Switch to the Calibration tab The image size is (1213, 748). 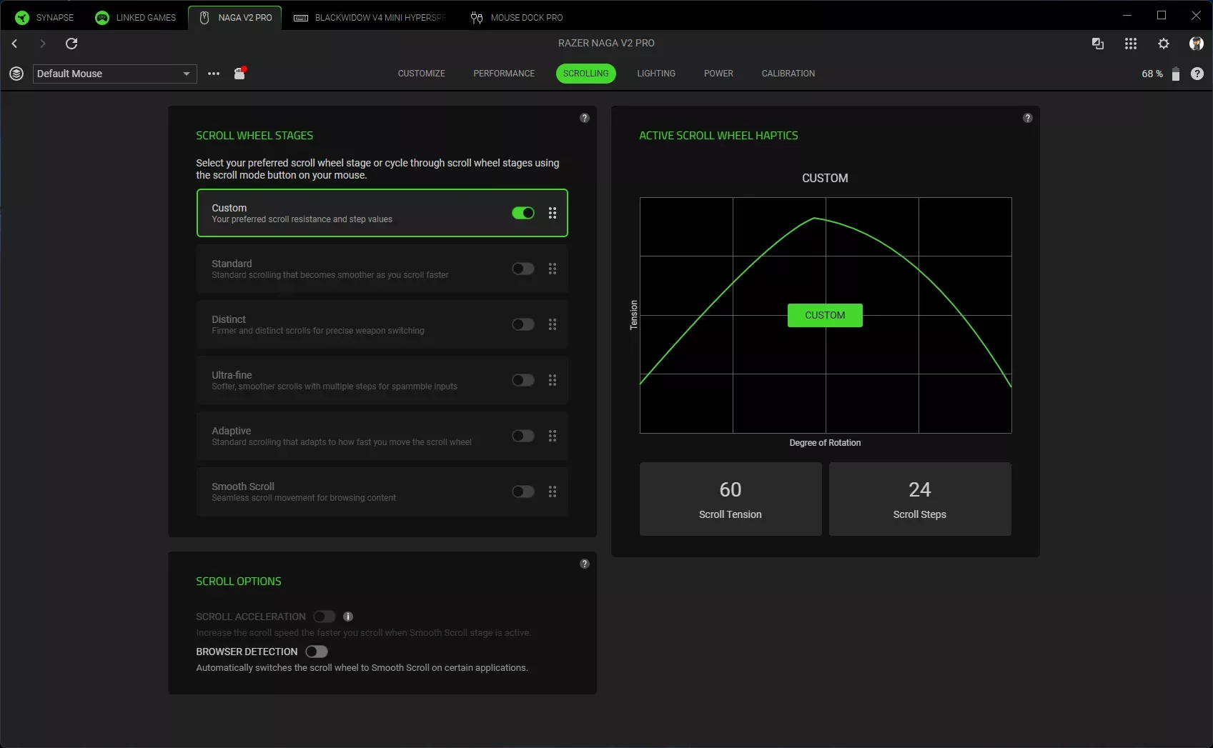pos(788,74)
